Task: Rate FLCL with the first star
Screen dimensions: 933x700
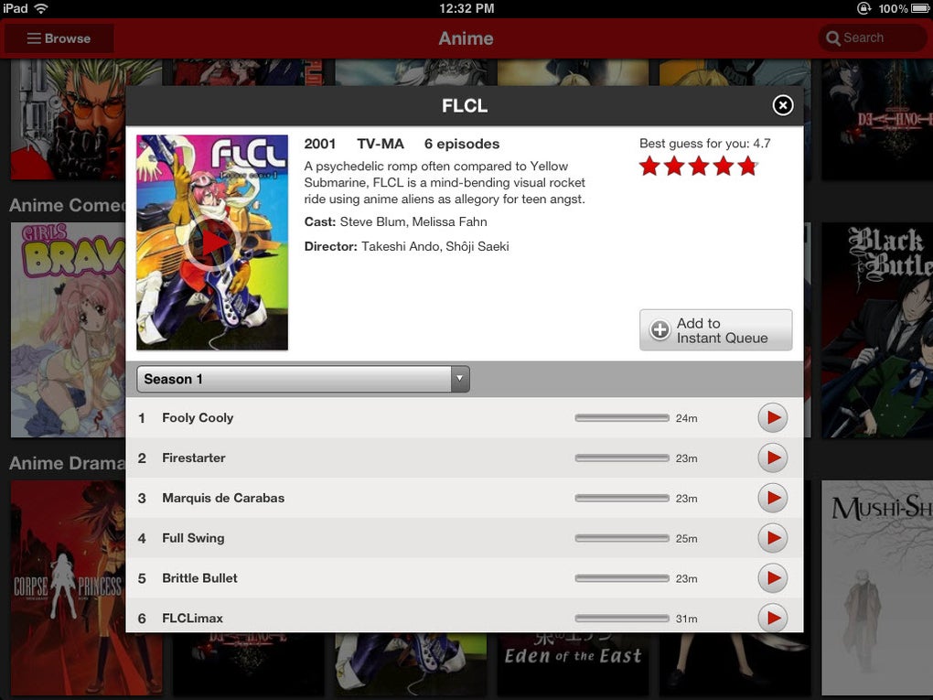Action: pos(649,167)
